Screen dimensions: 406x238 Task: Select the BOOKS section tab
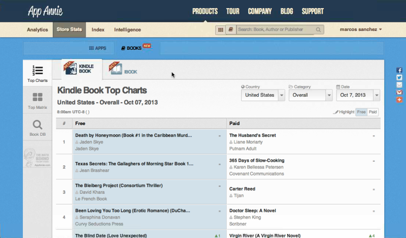click(131, 48)
